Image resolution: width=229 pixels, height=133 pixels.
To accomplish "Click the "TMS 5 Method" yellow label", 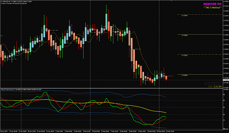I will (x=213, y=8).
